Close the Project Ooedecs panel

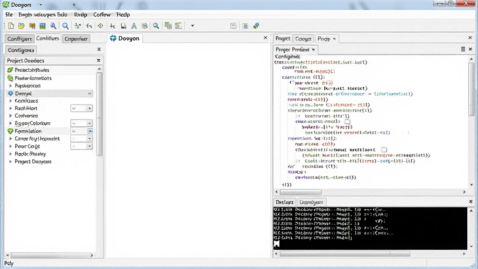[98, 60]
